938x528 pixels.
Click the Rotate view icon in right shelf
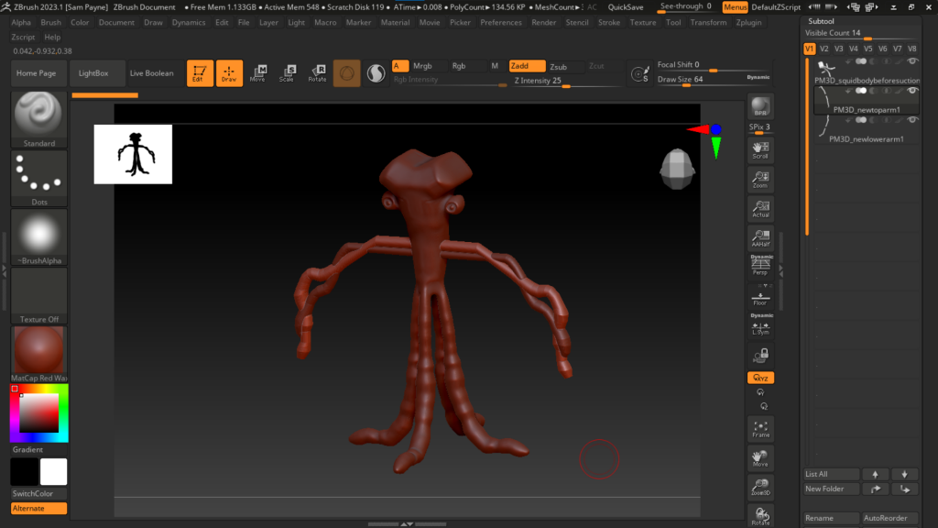click(x=760, y=516)
